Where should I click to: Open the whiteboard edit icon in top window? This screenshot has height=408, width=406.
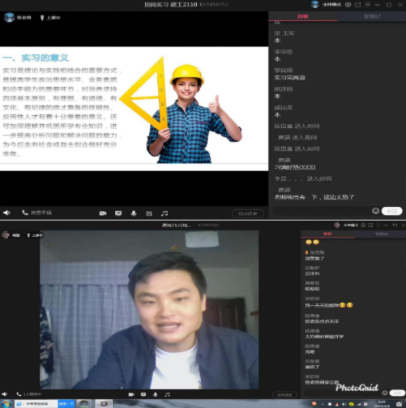pyautogui.click(x=149, y=213)
